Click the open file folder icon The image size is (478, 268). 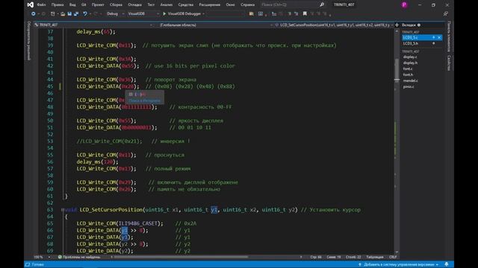63,13
